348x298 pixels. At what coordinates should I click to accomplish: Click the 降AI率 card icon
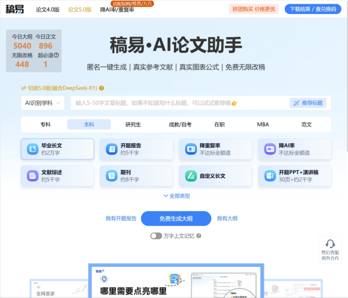270,149
